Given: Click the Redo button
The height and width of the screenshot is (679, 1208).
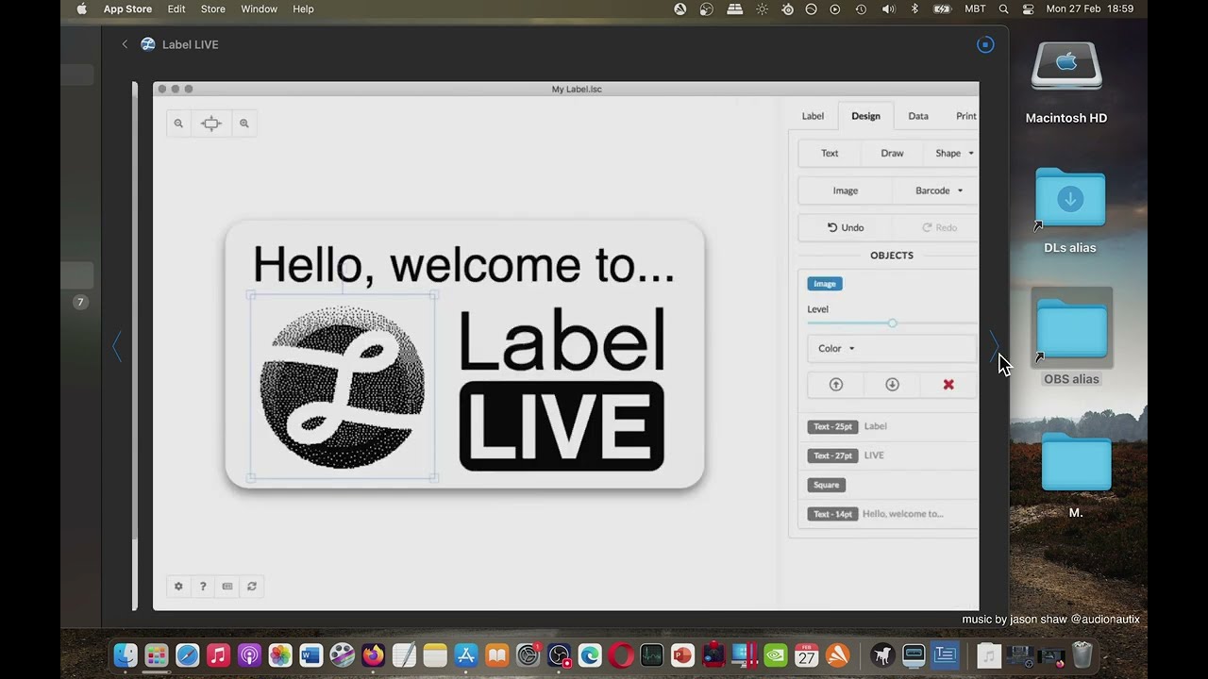Looking at the screenshot, I should click(x=939, y=227).
